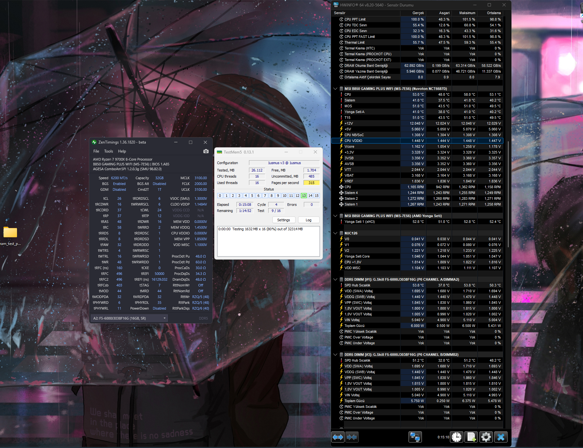Image resolution: width=583 pixels, height=448 pixels.
Task: Click the VSOC (SMU) 1.3000V value
Action: [x=201, y=198]
